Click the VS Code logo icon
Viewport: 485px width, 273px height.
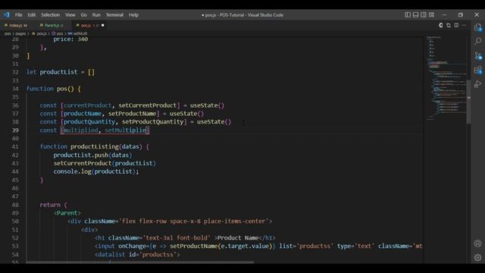point(7,15)
